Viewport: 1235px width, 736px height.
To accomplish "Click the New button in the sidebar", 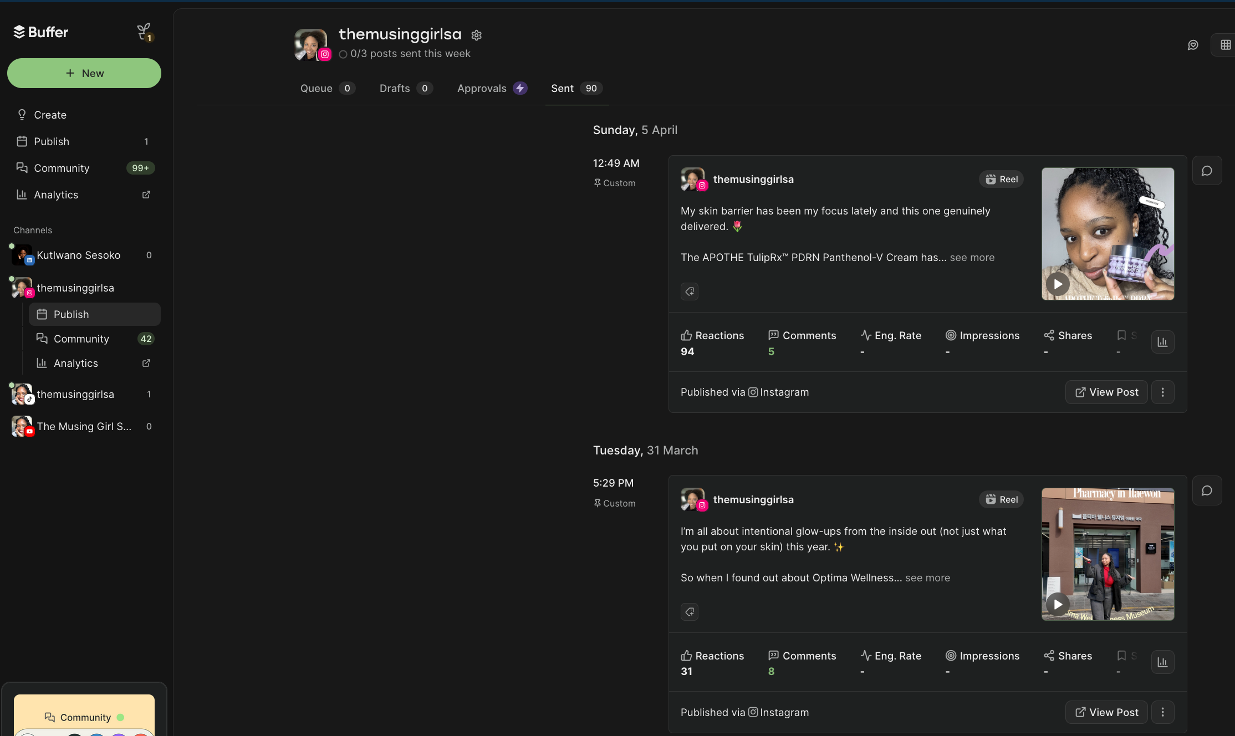I will [84, 73].
